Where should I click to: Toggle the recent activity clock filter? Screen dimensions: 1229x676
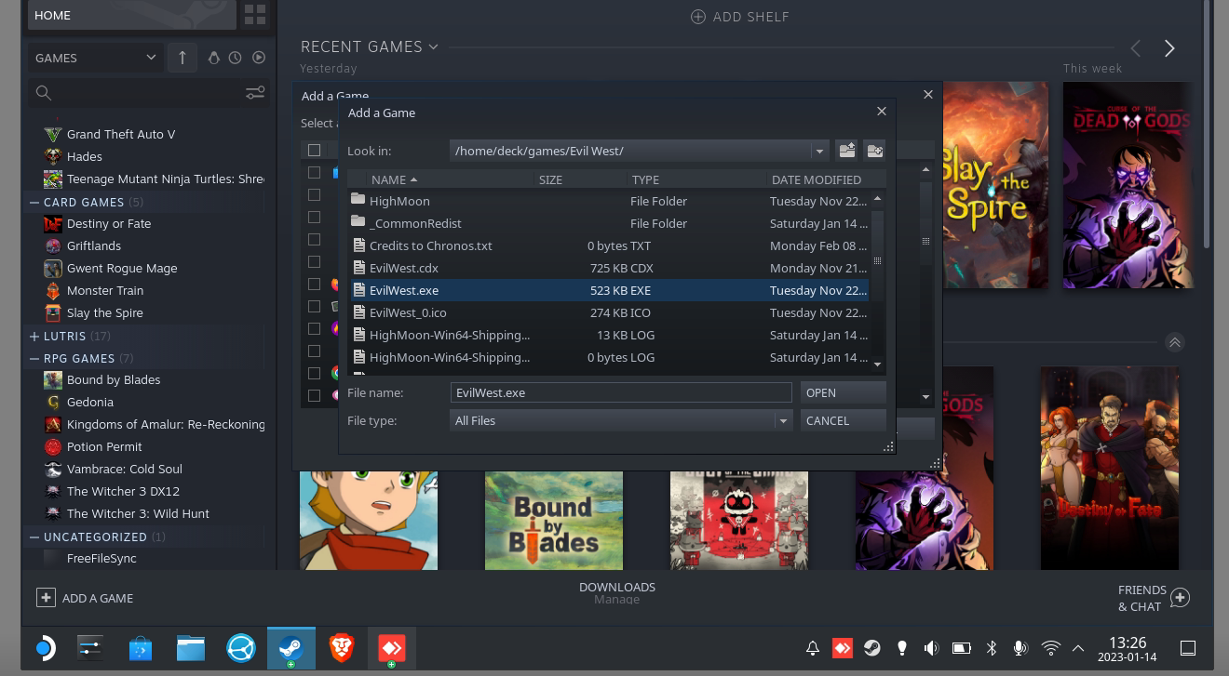pos(236,58)
